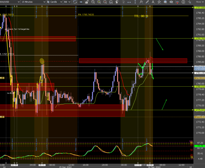Click the 1797.598 green price label
Viewport: 205px width, 168px height.
click(199, 8)
